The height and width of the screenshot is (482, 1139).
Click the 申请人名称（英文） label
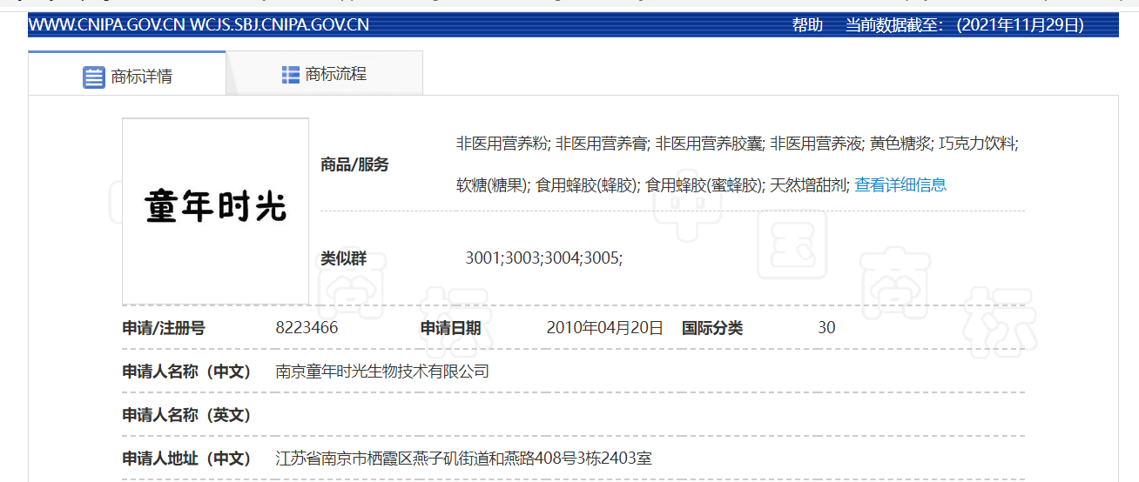click(x=187, y=415)
